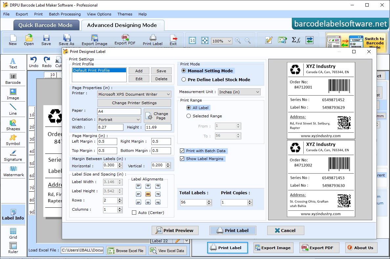
Task: Select the Shapes tool in sidebar
Action: tap(13, 125)
